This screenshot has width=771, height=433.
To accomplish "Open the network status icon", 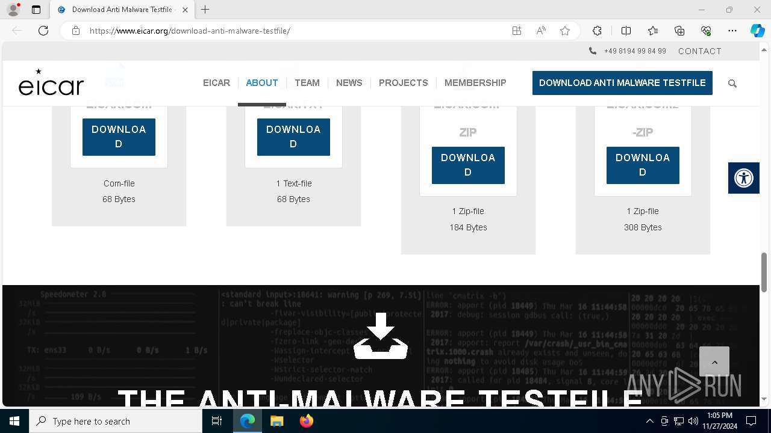I will pyautogui.click(x=679, y=421).
